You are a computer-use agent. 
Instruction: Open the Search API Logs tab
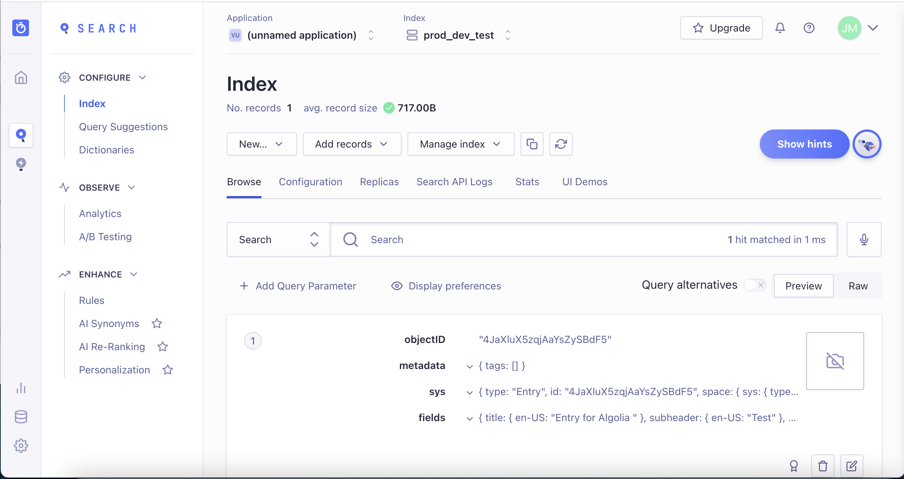[x=455, y=182]
